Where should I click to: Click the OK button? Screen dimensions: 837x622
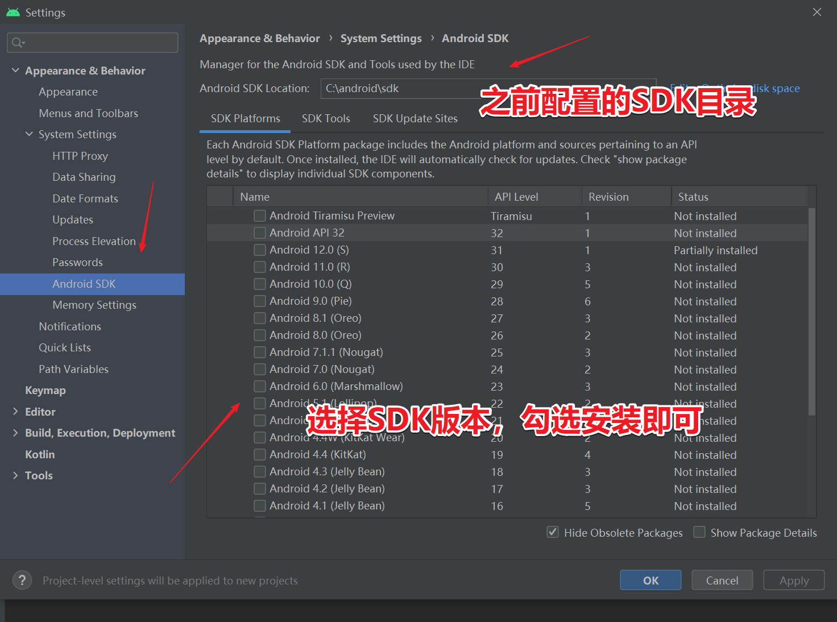pos(650,580)
